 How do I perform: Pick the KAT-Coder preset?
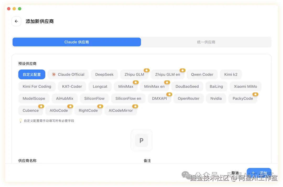(72, 86)
